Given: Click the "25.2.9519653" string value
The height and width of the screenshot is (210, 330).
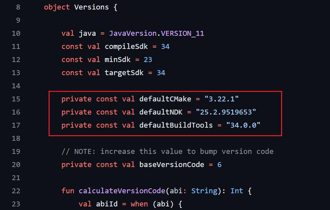Looking at the screenshot, I should pyautogui.click(x=226, y=112).
